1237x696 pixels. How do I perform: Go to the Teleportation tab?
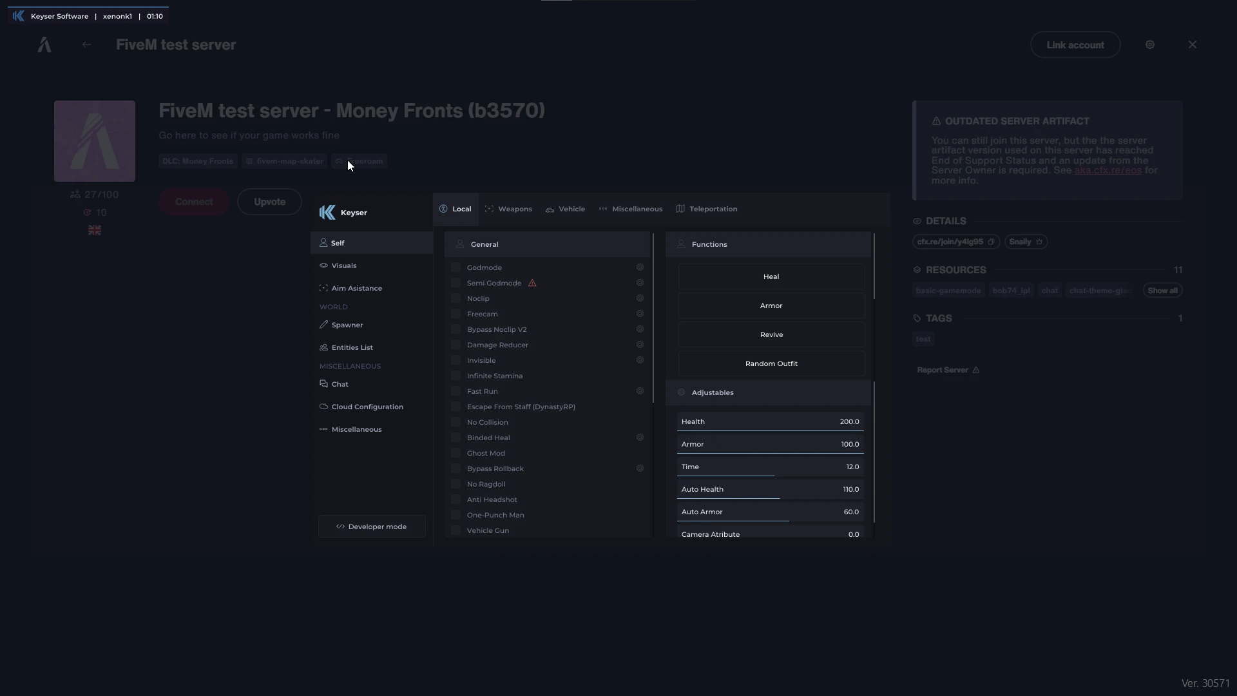707,209
